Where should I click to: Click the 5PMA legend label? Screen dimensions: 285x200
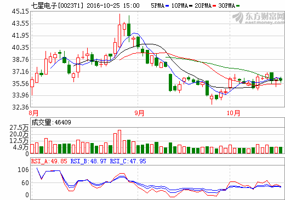point(158,5)
